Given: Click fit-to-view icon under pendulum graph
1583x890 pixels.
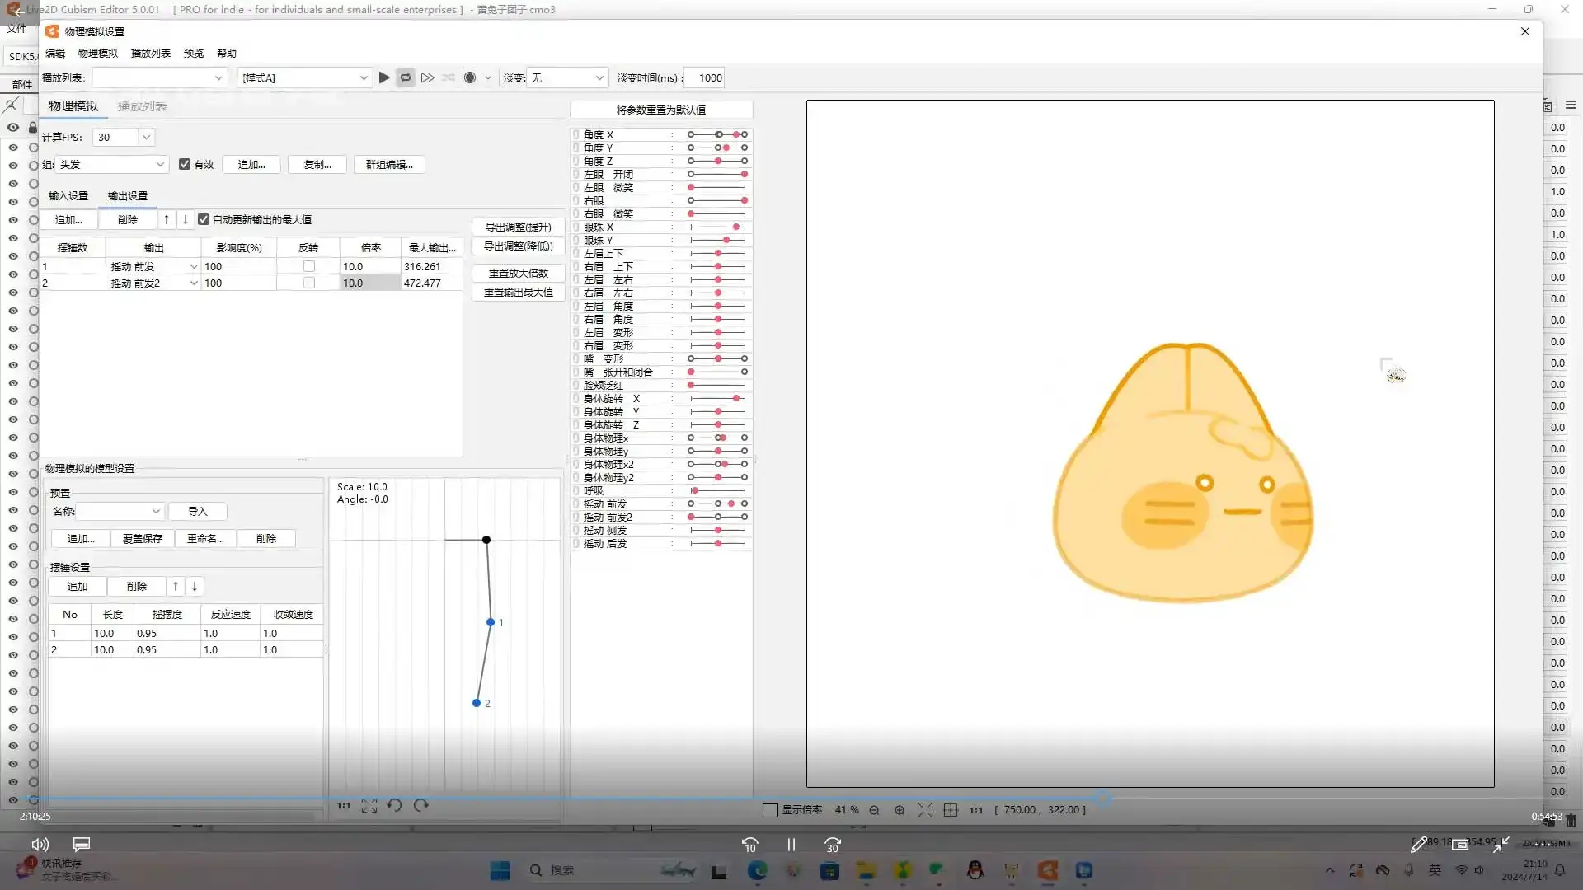Looking at the screenshot, I should click(369, 806).
